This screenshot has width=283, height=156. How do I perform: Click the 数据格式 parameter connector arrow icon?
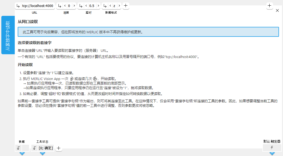click(x=105, y=6)
